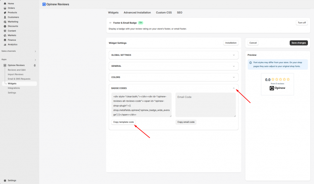This screenshot has height=184, width=314.
Task: Open Integrations submenu item
Action: 14,88
